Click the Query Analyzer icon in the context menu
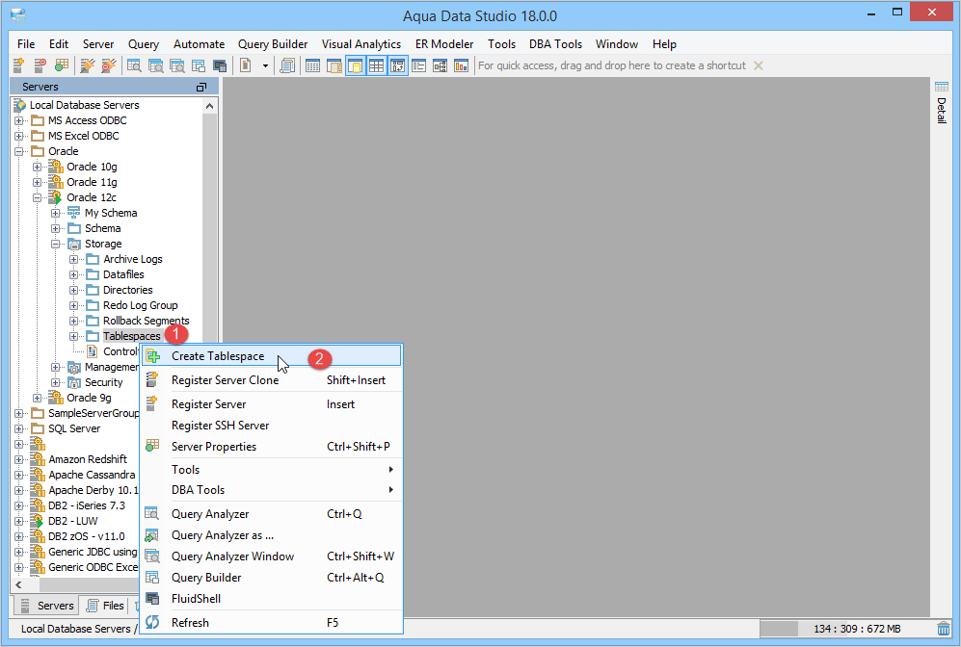 pyautogui.click(x=152, y=514)
